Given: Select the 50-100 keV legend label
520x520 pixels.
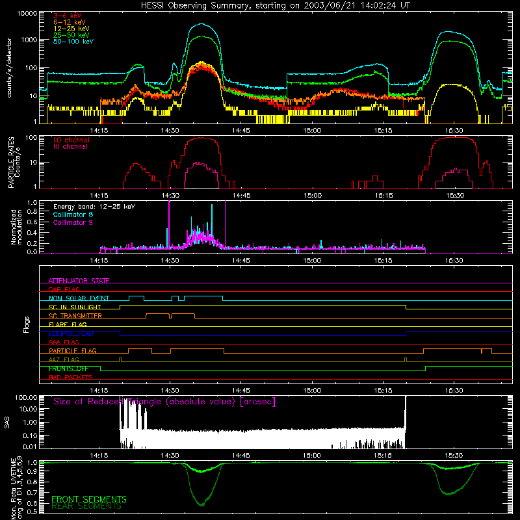Looking at the screenshot, I should point(73,42).
